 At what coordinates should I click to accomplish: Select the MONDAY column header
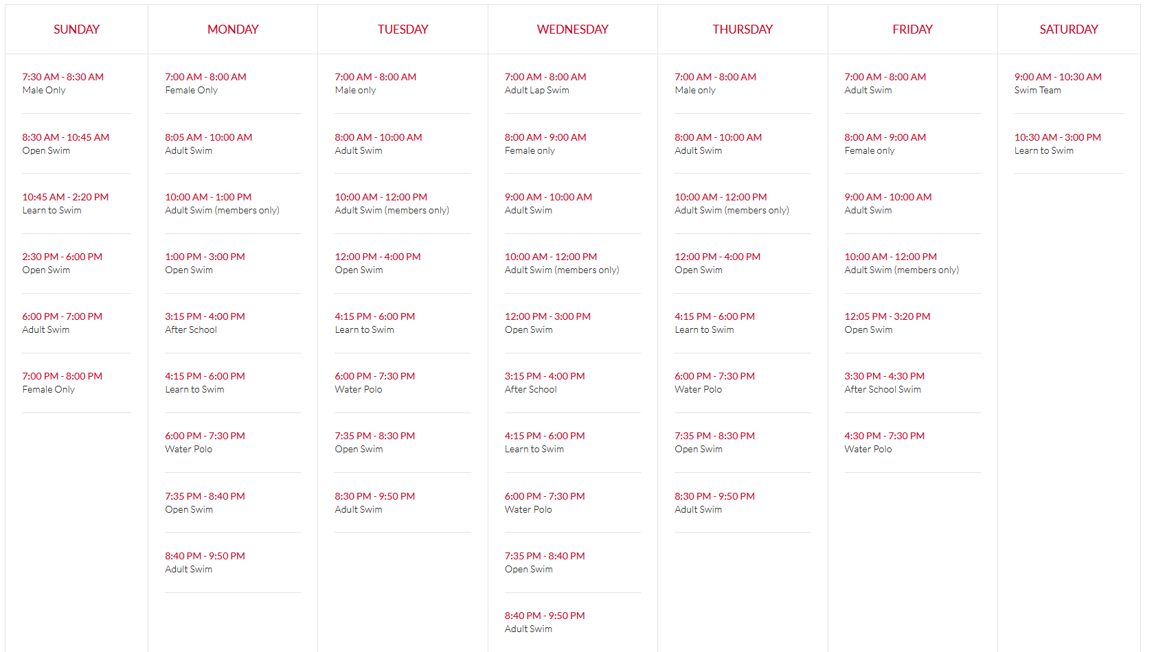pos(233,30)
